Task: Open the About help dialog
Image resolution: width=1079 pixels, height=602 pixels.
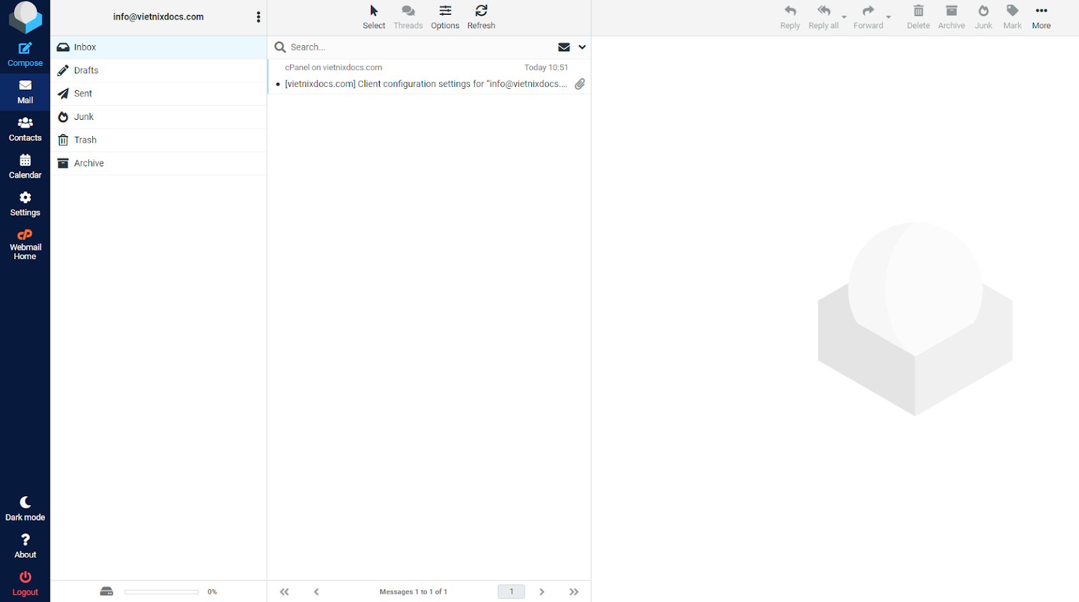Action: [x=25, y=546]
